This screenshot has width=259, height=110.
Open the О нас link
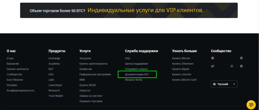pyautogui.click(x=10, y=58)
